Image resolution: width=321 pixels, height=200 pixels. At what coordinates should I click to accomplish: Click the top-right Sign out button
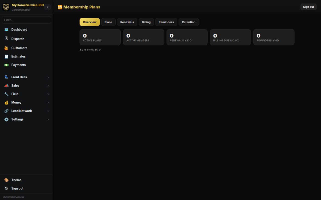(308, 7)
